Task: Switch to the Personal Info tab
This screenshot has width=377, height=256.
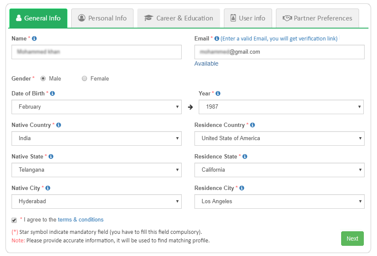Action: 102,18
